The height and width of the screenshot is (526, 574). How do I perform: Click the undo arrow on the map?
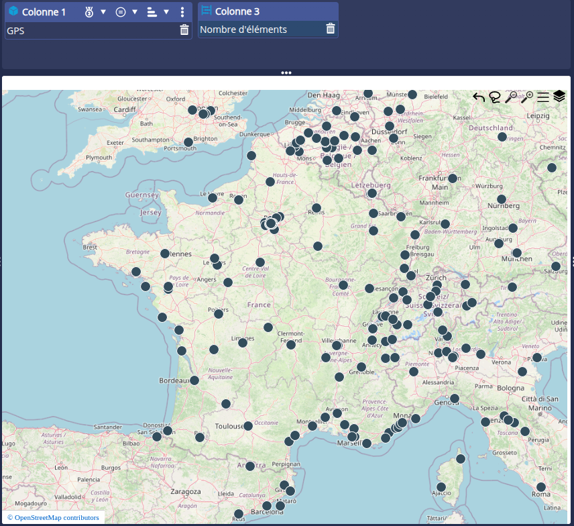(479, 97)
